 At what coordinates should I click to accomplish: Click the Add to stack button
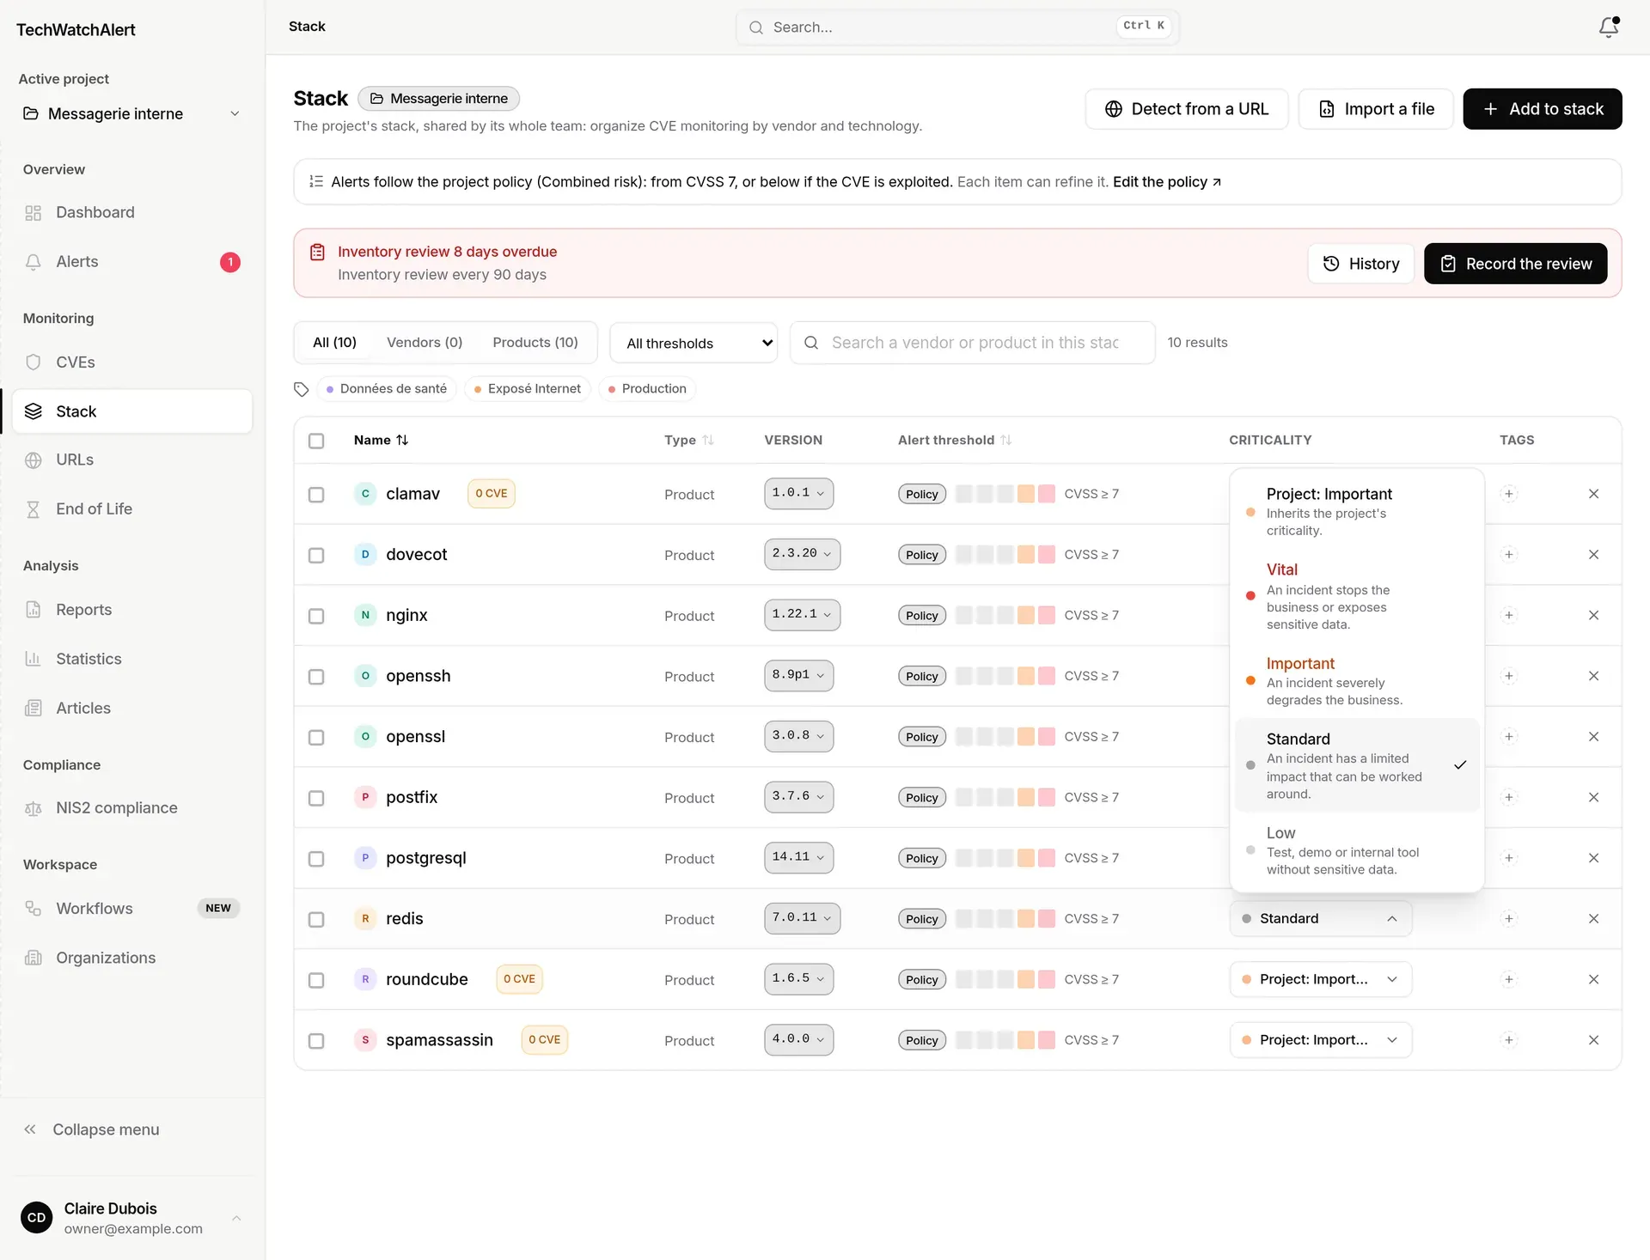pos(1542,109)
